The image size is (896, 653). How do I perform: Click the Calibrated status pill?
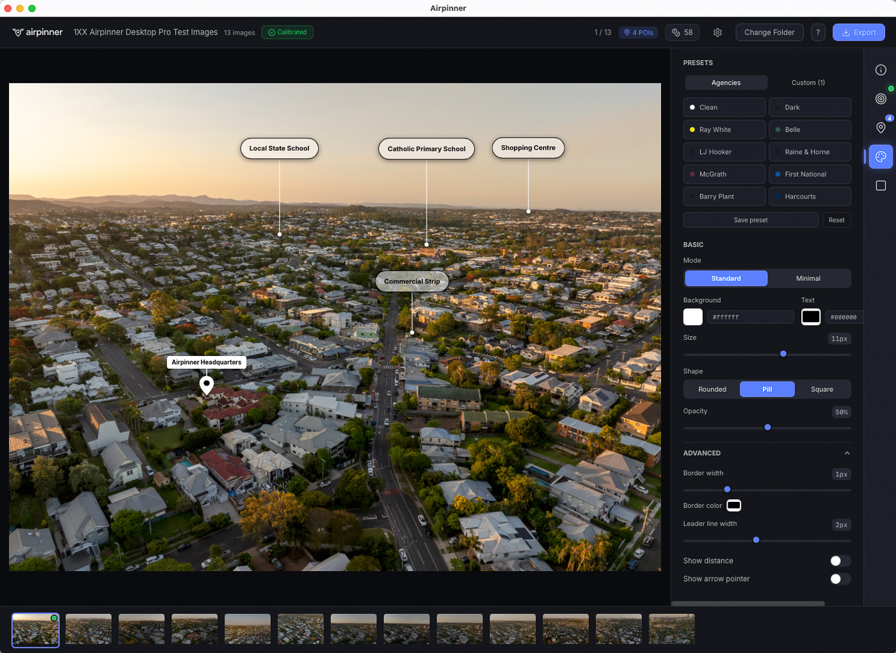287,32
